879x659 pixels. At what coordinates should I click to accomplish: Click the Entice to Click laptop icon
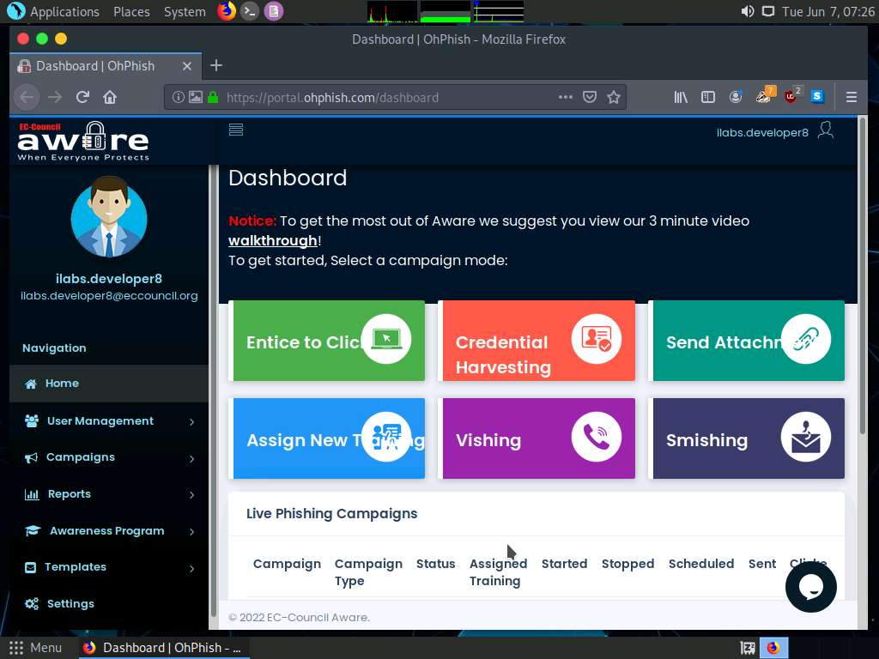[386, 339]
